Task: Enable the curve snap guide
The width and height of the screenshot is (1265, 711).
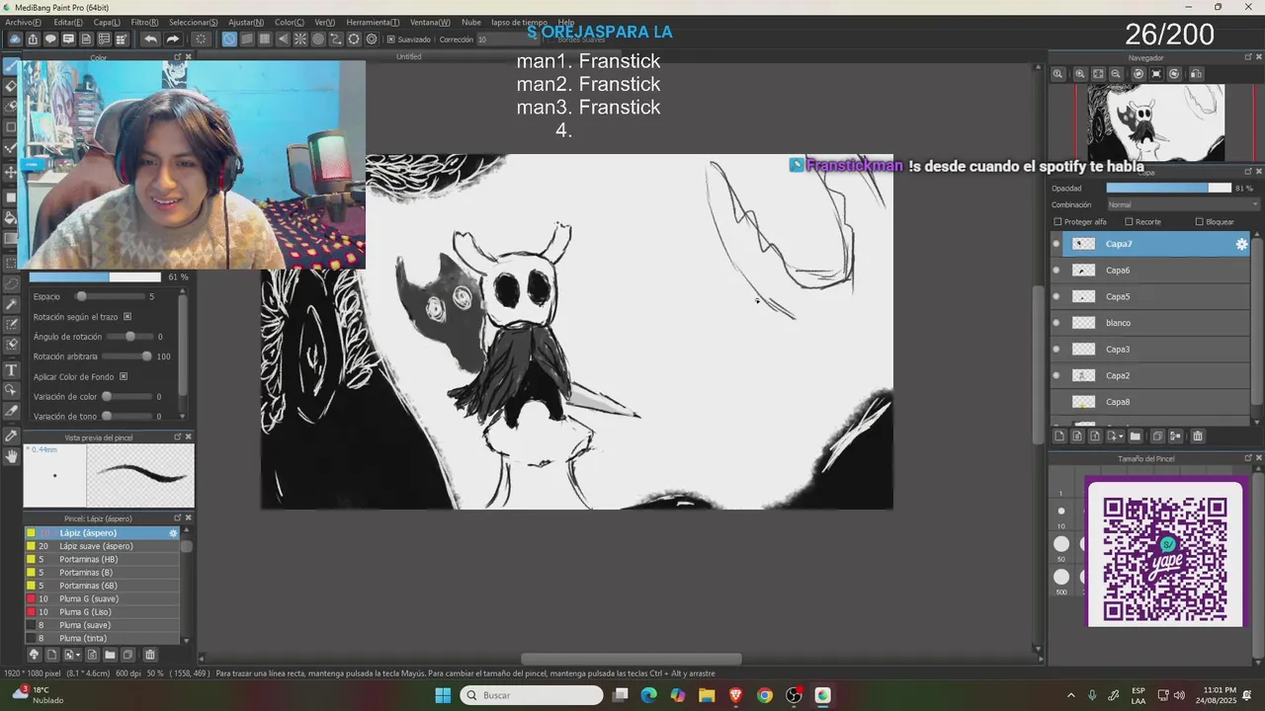Action: click(336, 39)
